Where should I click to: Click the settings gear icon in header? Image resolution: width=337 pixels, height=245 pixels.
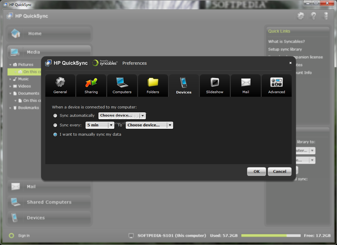tap(301, 16)
